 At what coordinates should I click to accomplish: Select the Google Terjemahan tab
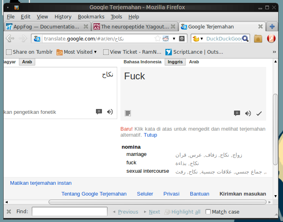pyautogui.click(x=222, y=27)
